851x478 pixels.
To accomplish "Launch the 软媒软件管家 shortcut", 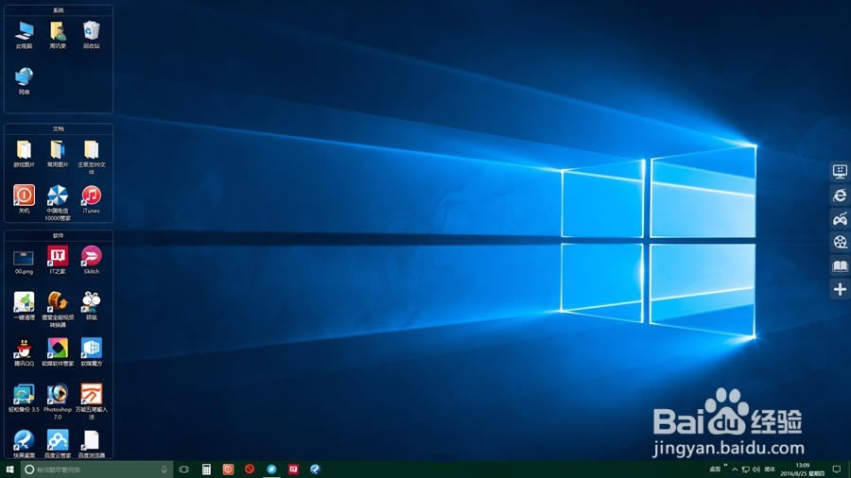I will [58, 352].
